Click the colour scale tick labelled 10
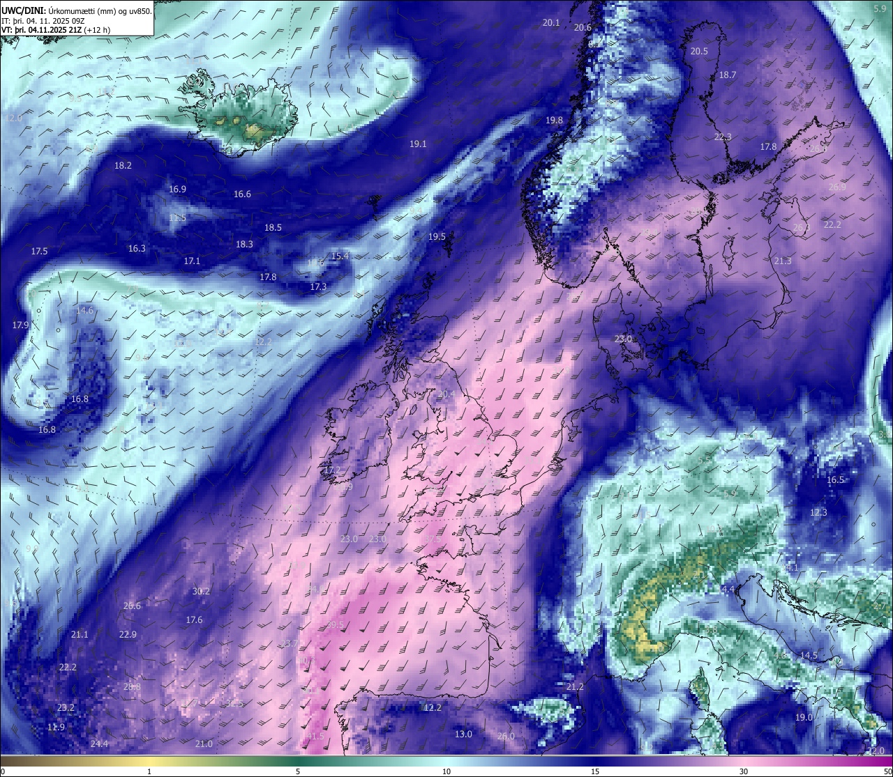This screenshot has width=893, height=777. coord(446,771)
